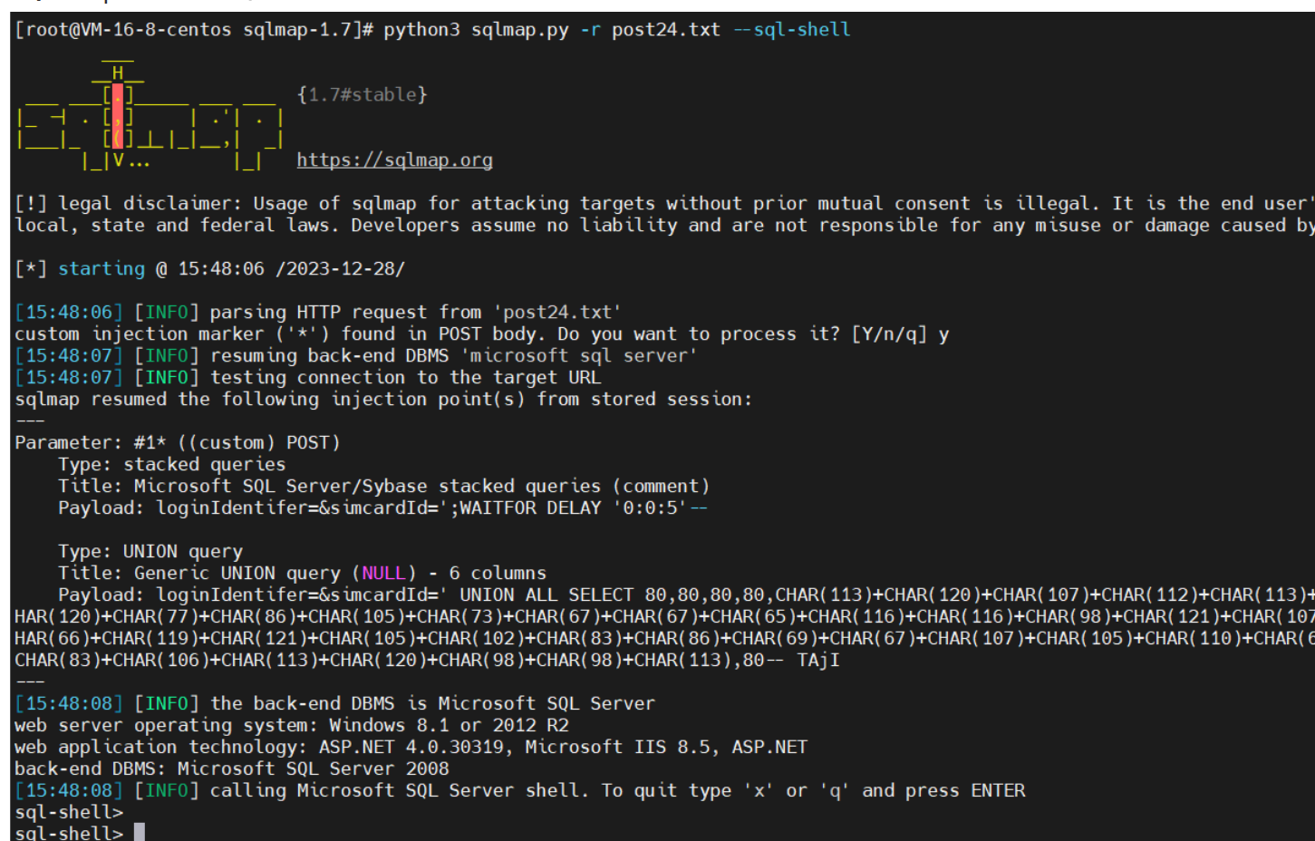Click the 'post24.txt' filename in the command line
Image resolution: width=1315 pixels, height=841 pixels.
tap(666, 30)
